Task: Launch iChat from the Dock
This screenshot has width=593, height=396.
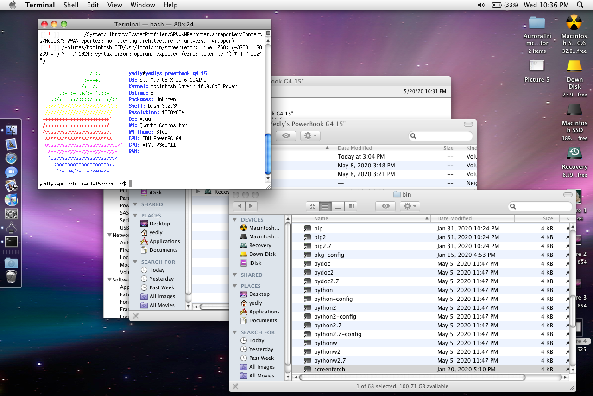Action: point(11,172)
